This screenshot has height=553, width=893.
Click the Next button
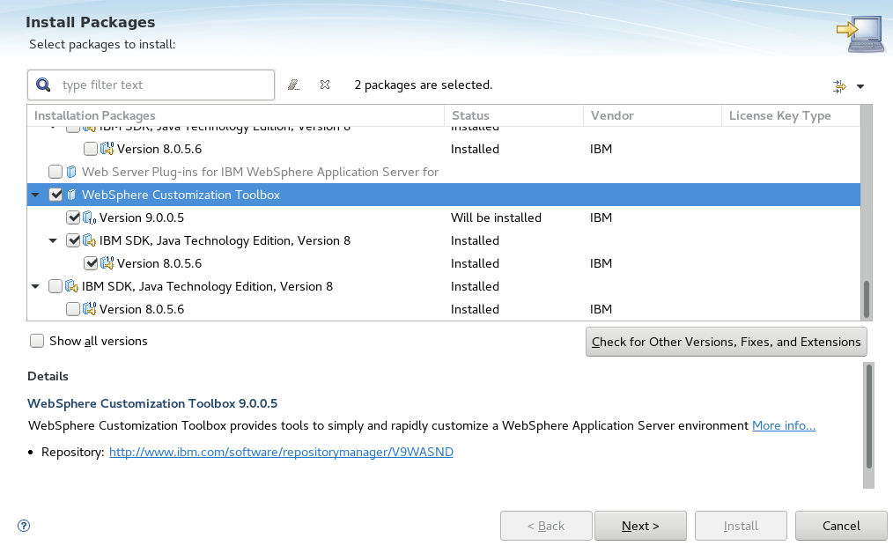point(640,526)
